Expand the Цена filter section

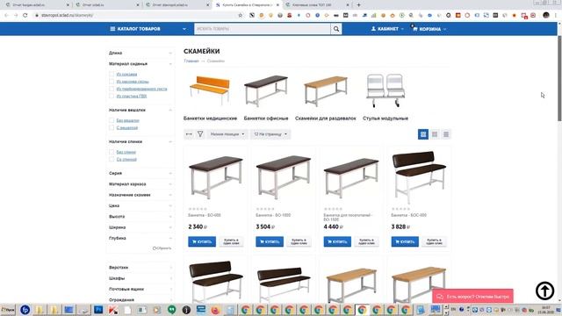tap(140, 205)
